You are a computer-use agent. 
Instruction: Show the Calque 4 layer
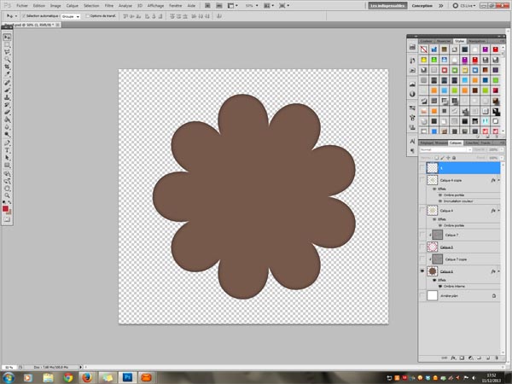pyautogui.click(x=422, y=210)
